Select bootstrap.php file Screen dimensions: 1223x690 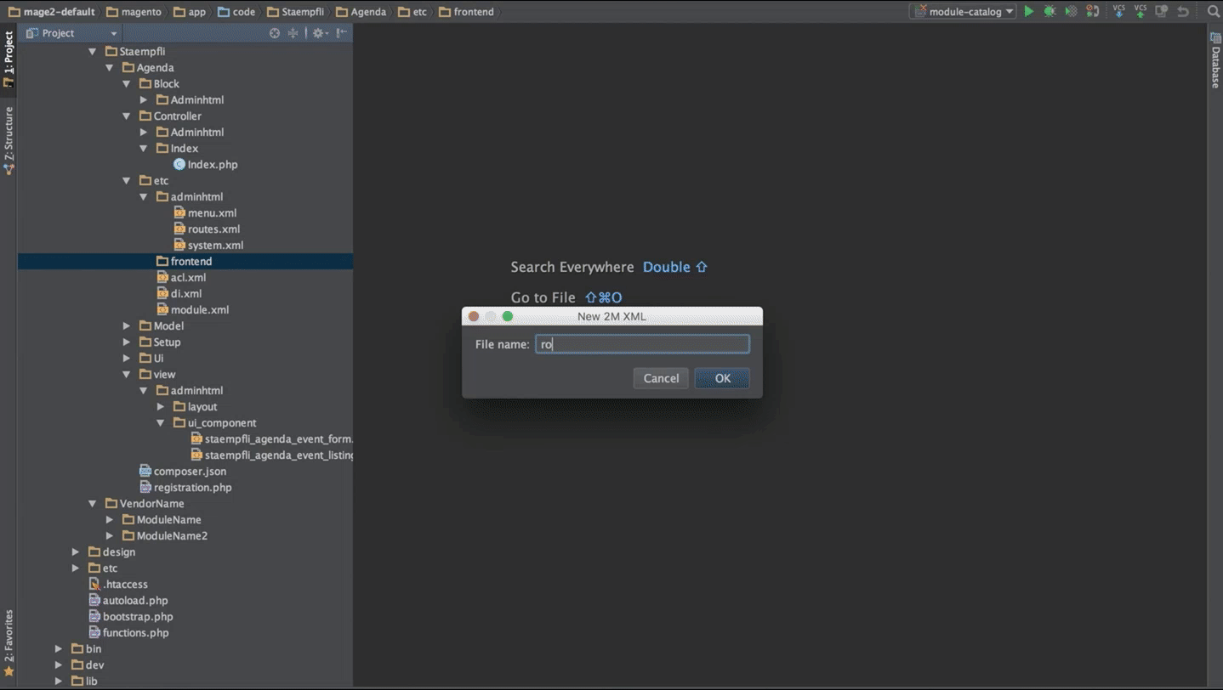pos(131,617)
